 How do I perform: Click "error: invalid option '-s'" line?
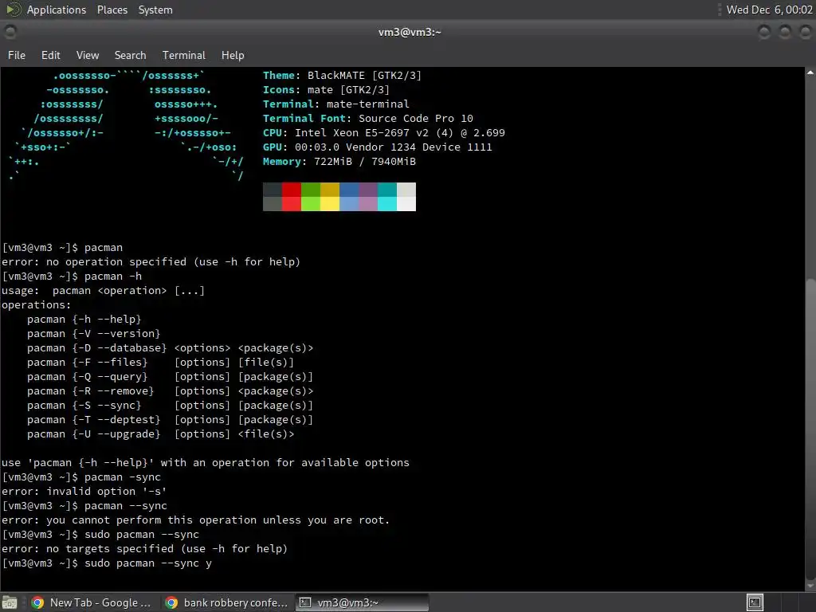click(x=84, y=491)
